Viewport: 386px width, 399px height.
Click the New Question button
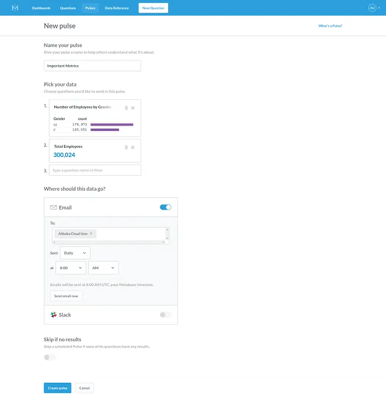[x=153, y=8]
